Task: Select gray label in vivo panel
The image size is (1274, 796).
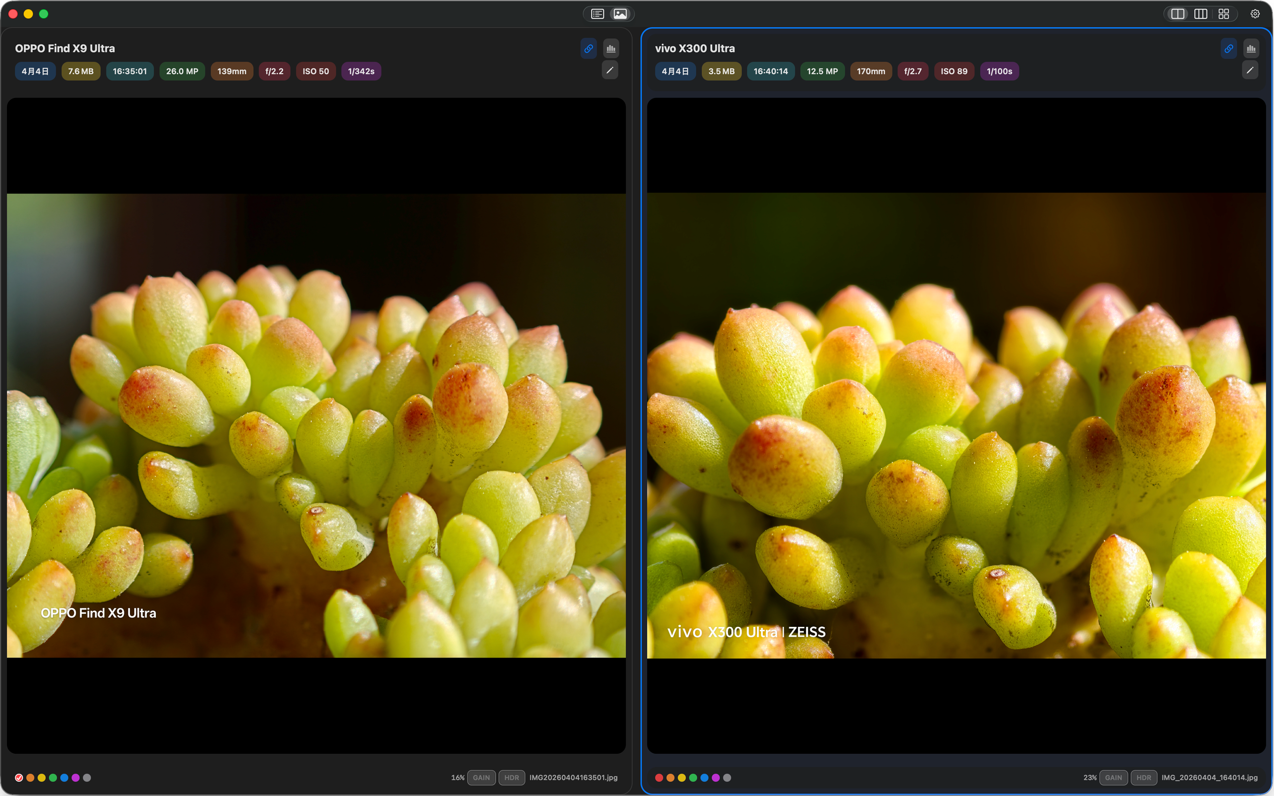Action: coord(727,778)
